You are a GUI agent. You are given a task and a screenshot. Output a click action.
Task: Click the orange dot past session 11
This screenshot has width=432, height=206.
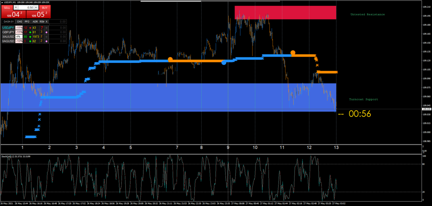click(x=293, y=53)
